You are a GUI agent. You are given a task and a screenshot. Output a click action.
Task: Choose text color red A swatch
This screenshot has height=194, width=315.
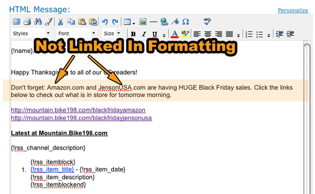[x=175, y=34]
